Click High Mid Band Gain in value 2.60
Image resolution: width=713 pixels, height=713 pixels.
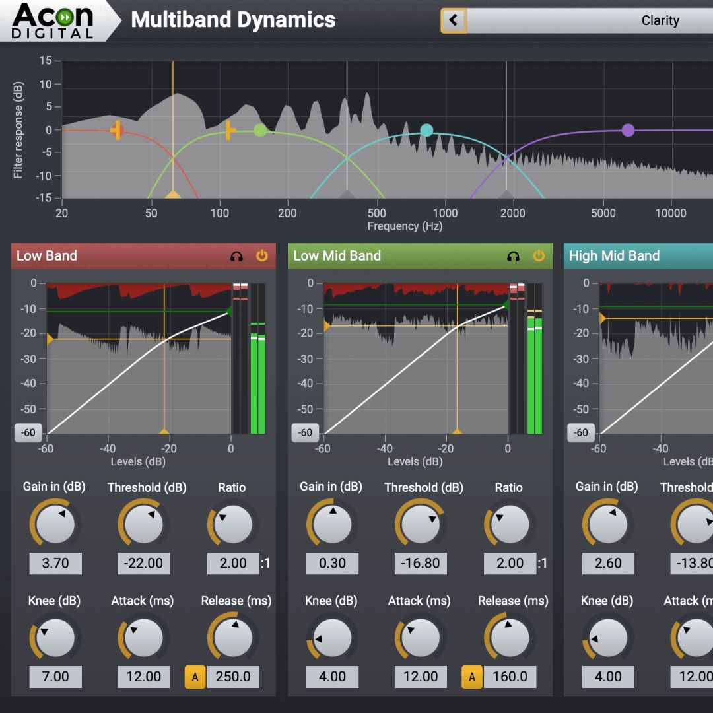coord(608,563)
